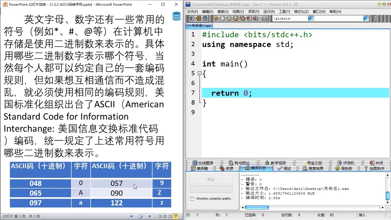The height and width of the screenshot is (220, 391).
Task: Open the member function dropdown
Action: coord(366,18)
